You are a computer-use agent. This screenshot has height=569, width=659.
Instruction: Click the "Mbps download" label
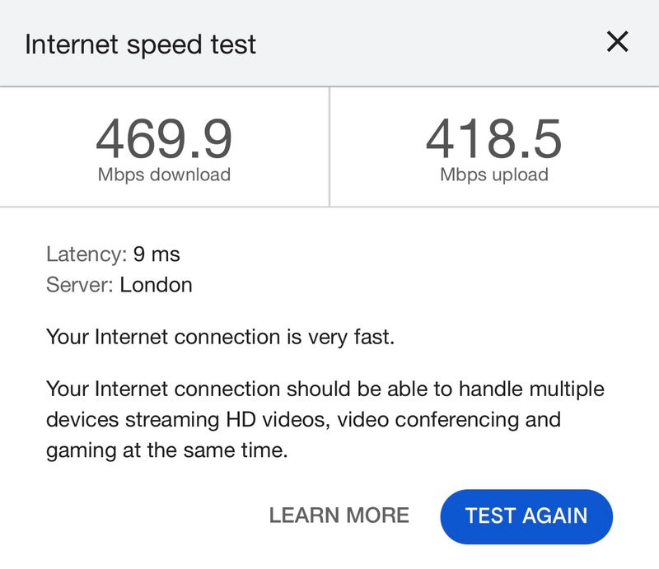164,175
